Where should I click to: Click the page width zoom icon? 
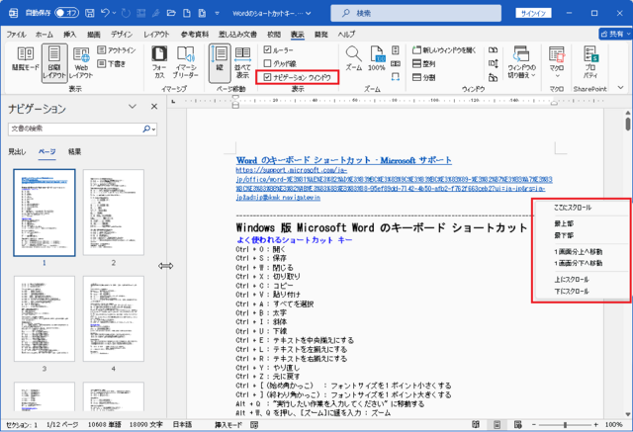coord(396,77)
